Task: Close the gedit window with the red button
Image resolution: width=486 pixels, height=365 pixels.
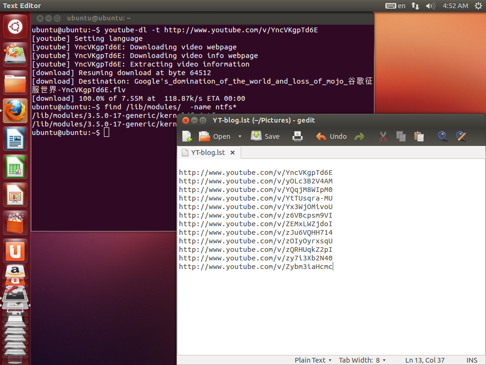Action: pyautogui.click(x=186, y=120)
